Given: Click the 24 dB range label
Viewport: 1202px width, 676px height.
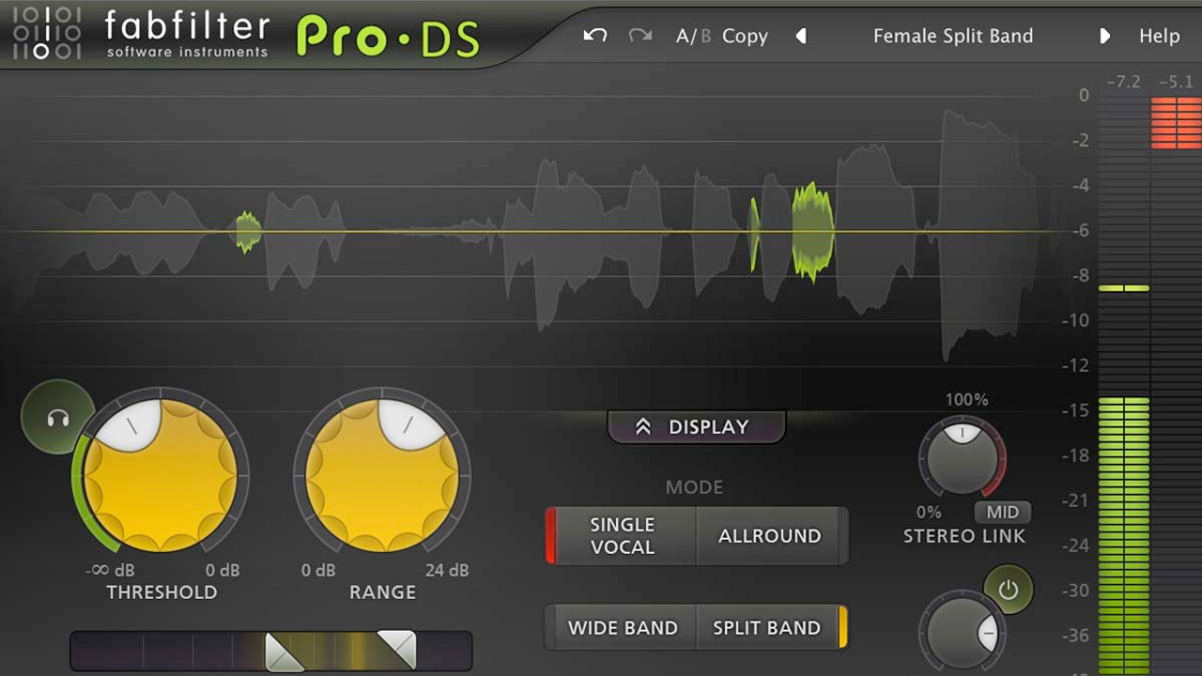Looking at the screenshot, I should click(x=446, y=570).
